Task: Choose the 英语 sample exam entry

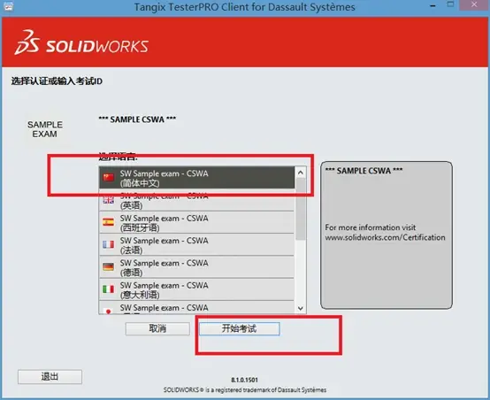Action: click(x=197, y=200)
